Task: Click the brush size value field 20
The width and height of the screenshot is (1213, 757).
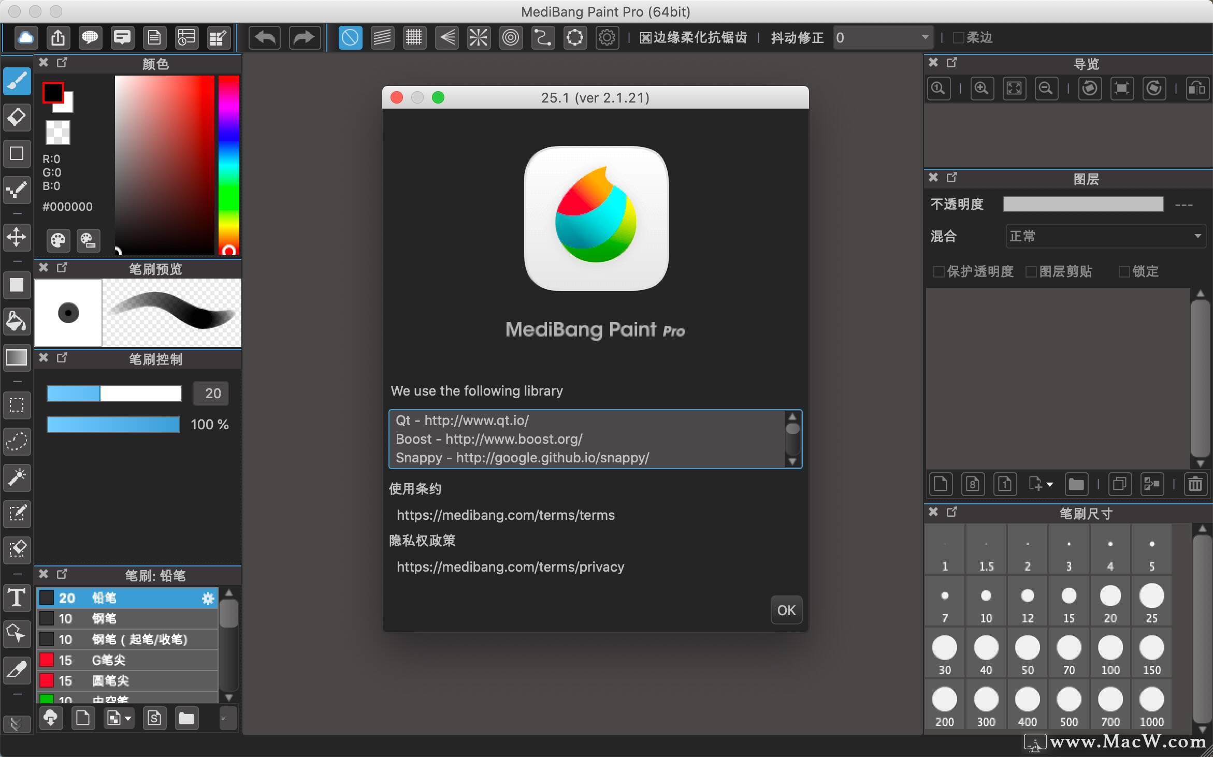Action: tap(211, 394)
